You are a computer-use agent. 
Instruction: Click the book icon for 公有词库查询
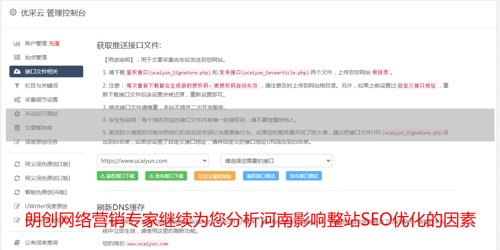click(x=17, y=243)
